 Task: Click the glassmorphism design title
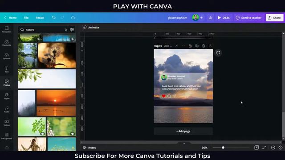pos(177,18)
